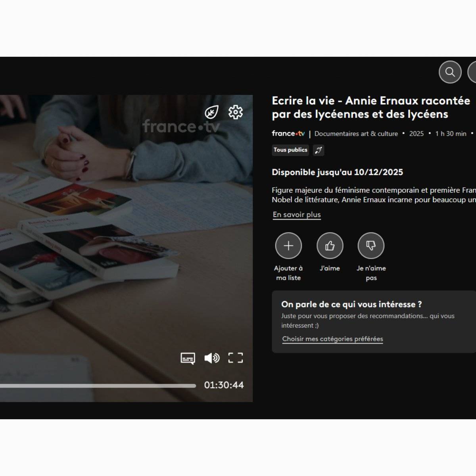Click the On parle de ce qui vous intéresse heading

coord(351,304)
